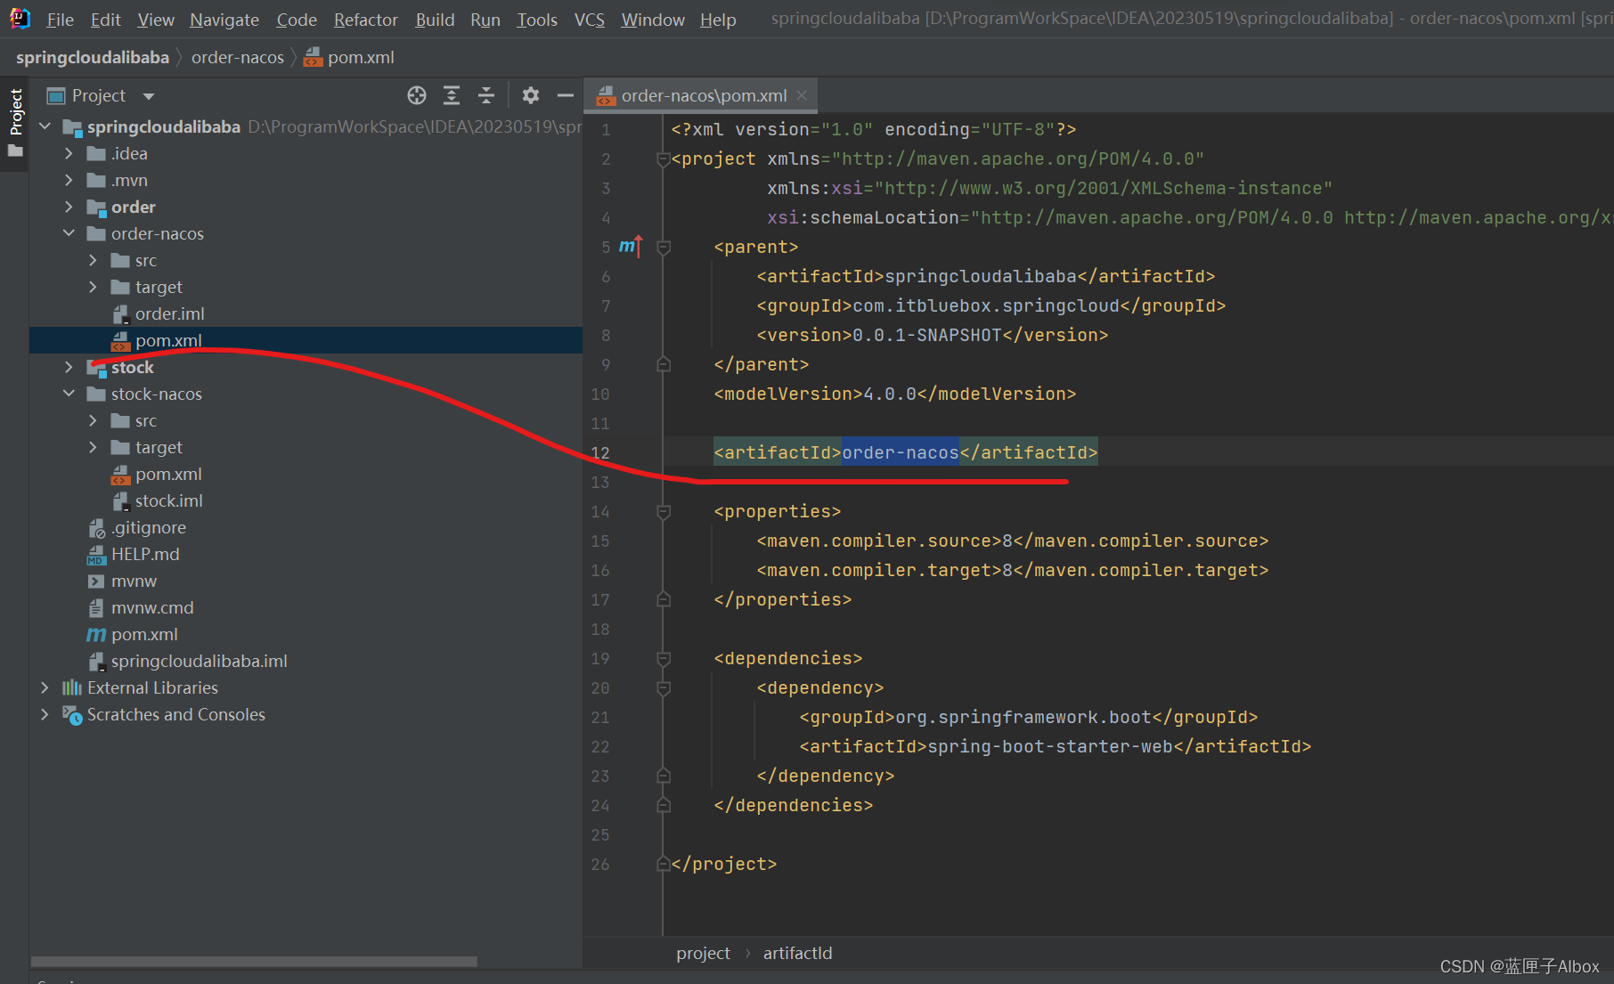Collapse the stock-nacos folder
The width and height of the screenshot is (1614, 984).
coord(69,394)
